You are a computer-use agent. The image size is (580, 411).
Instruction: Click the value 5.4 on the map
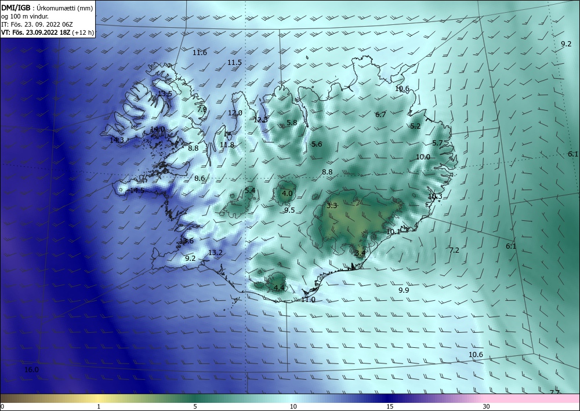(x=250, y=190)
